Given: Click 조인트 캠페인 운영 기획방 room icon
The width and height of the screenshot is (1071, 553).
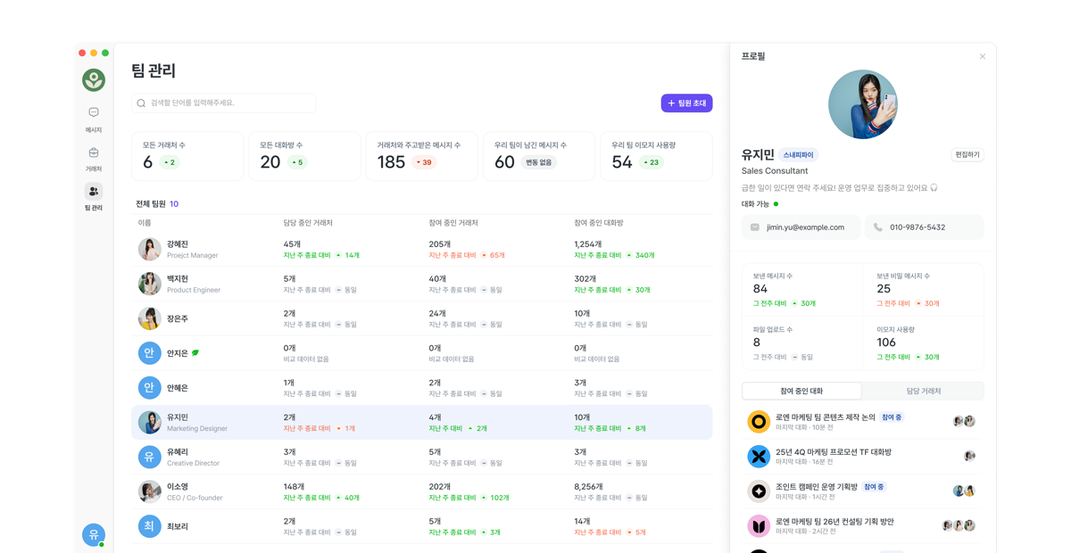Looking at the screenshot, I should tap(759, 491).
